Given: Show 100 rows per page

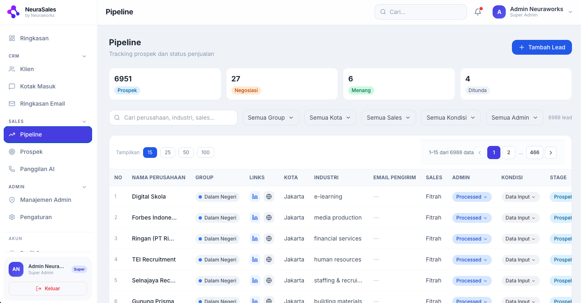Looking at the screenshot, I should click(x=206, y=153).
